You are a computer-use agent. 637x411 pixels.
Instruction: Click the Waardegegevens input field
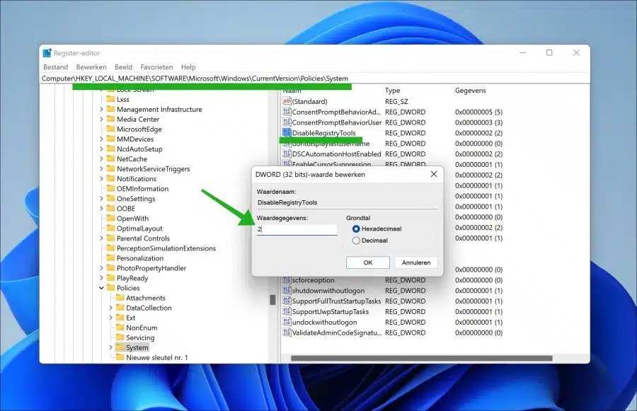pyautogui.click(x=297, y=229)
